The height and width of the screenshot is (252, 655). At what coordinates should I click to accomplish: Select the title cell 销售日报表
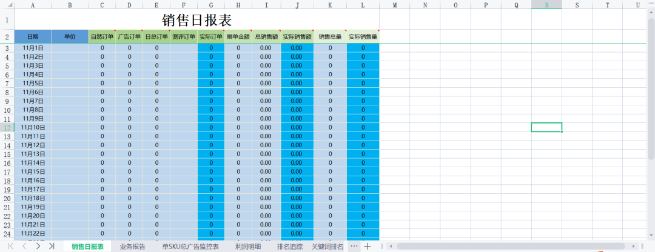click(x=196, y=19)
